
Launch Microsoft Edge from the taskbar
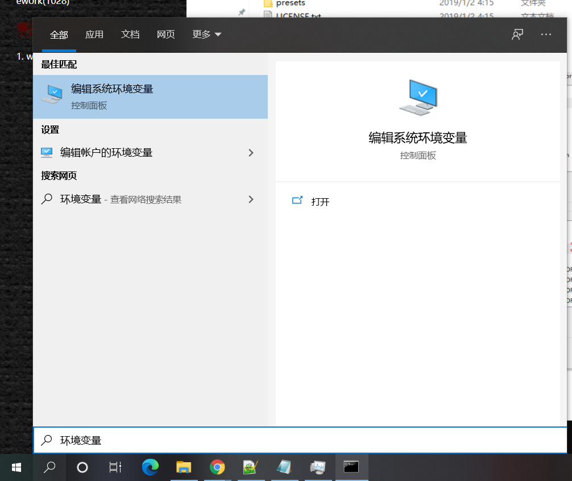(x=150, y=467)
